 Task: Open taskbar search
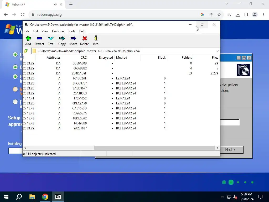(19, 197)
